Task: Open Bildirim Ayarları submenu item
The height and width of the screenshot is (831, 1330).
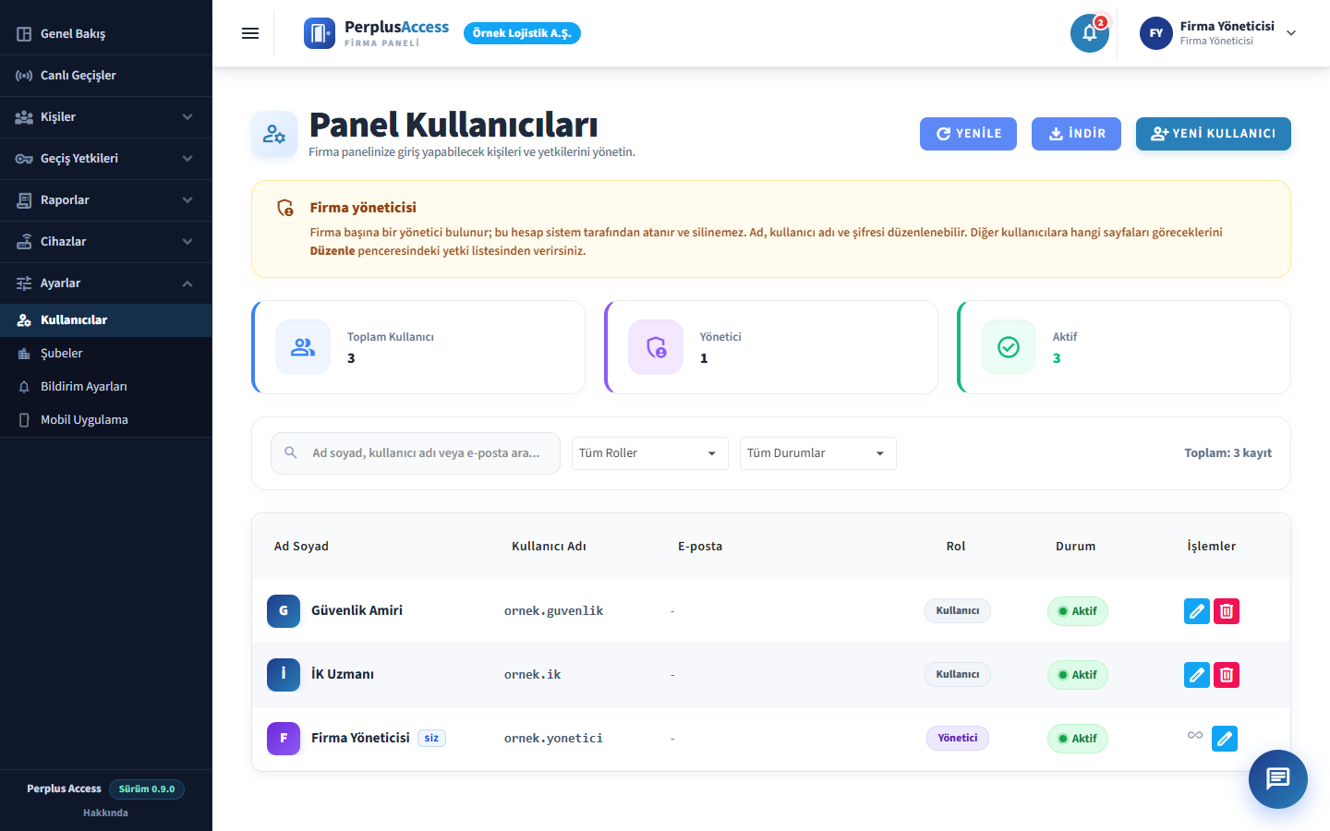Action: pyautogui.click(x=106, y=387)
